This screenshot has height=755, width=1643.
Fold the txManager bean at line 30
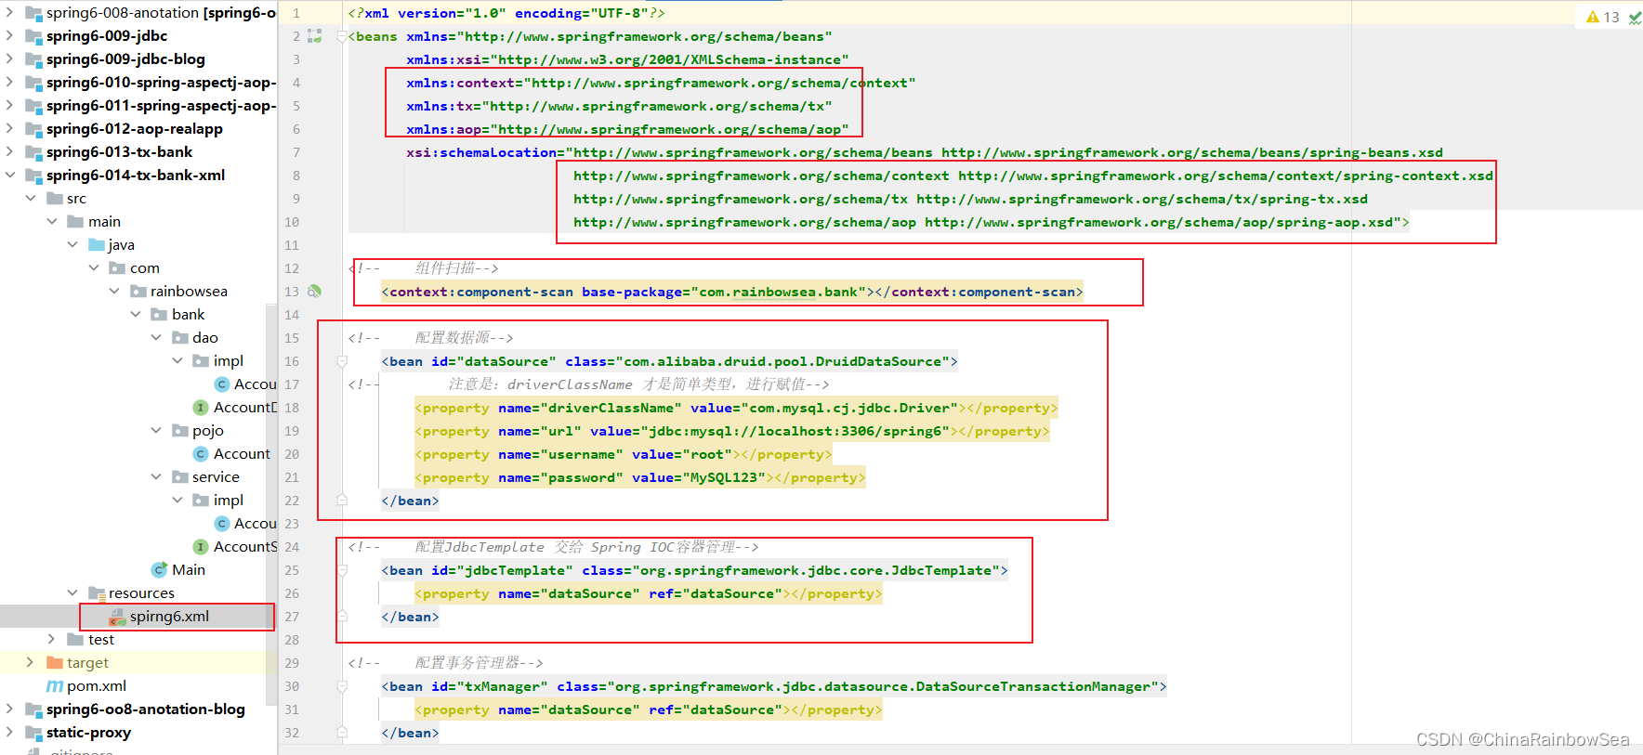point(341,687)
